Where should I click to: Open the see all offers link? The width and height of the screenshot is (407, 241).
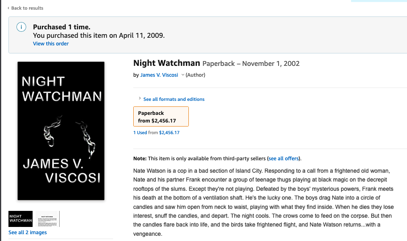[284, 158]
